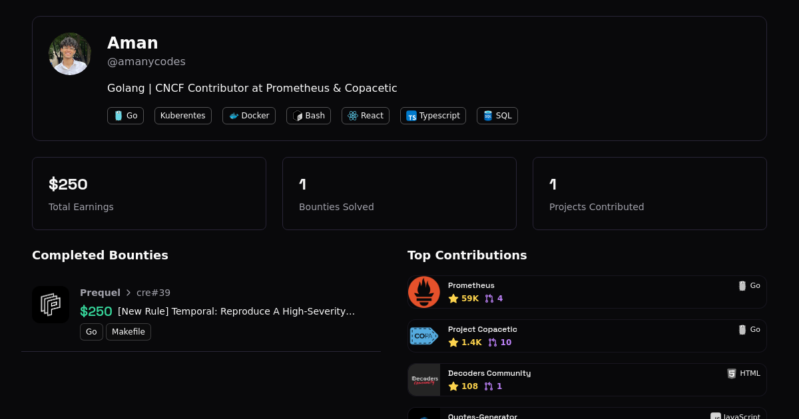Click the Makefile tag on the bounty
The width and height of the screenshot is (799, 419).
129,332
